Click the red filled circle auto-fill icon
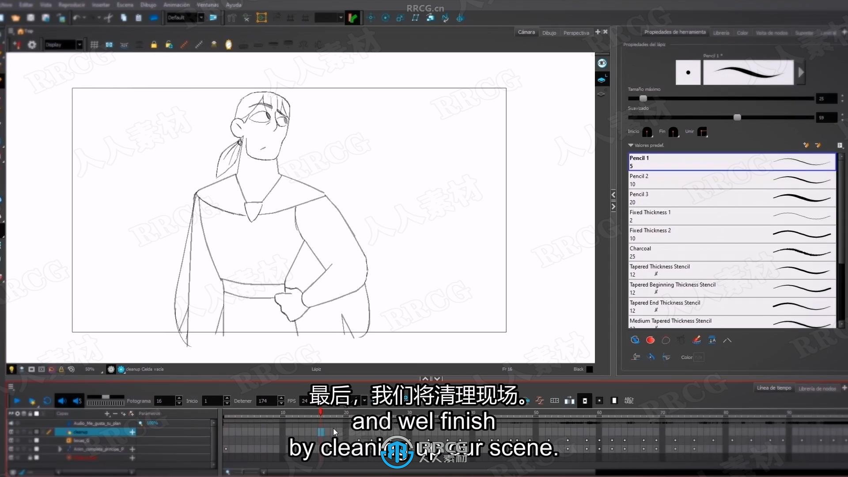The image size is (848, 477). click(650, 340)
